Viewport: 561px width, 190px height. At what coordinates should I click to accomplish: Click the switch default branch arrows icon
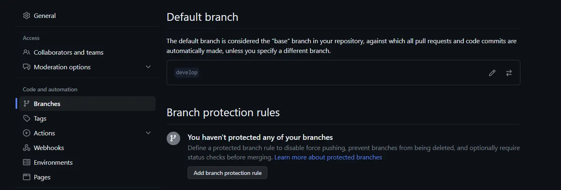[509, 73]
